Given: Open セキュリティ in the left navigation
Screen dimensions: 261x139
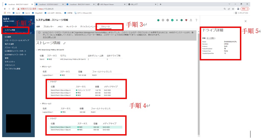Looking at the screenshot, I should [10, 62].
